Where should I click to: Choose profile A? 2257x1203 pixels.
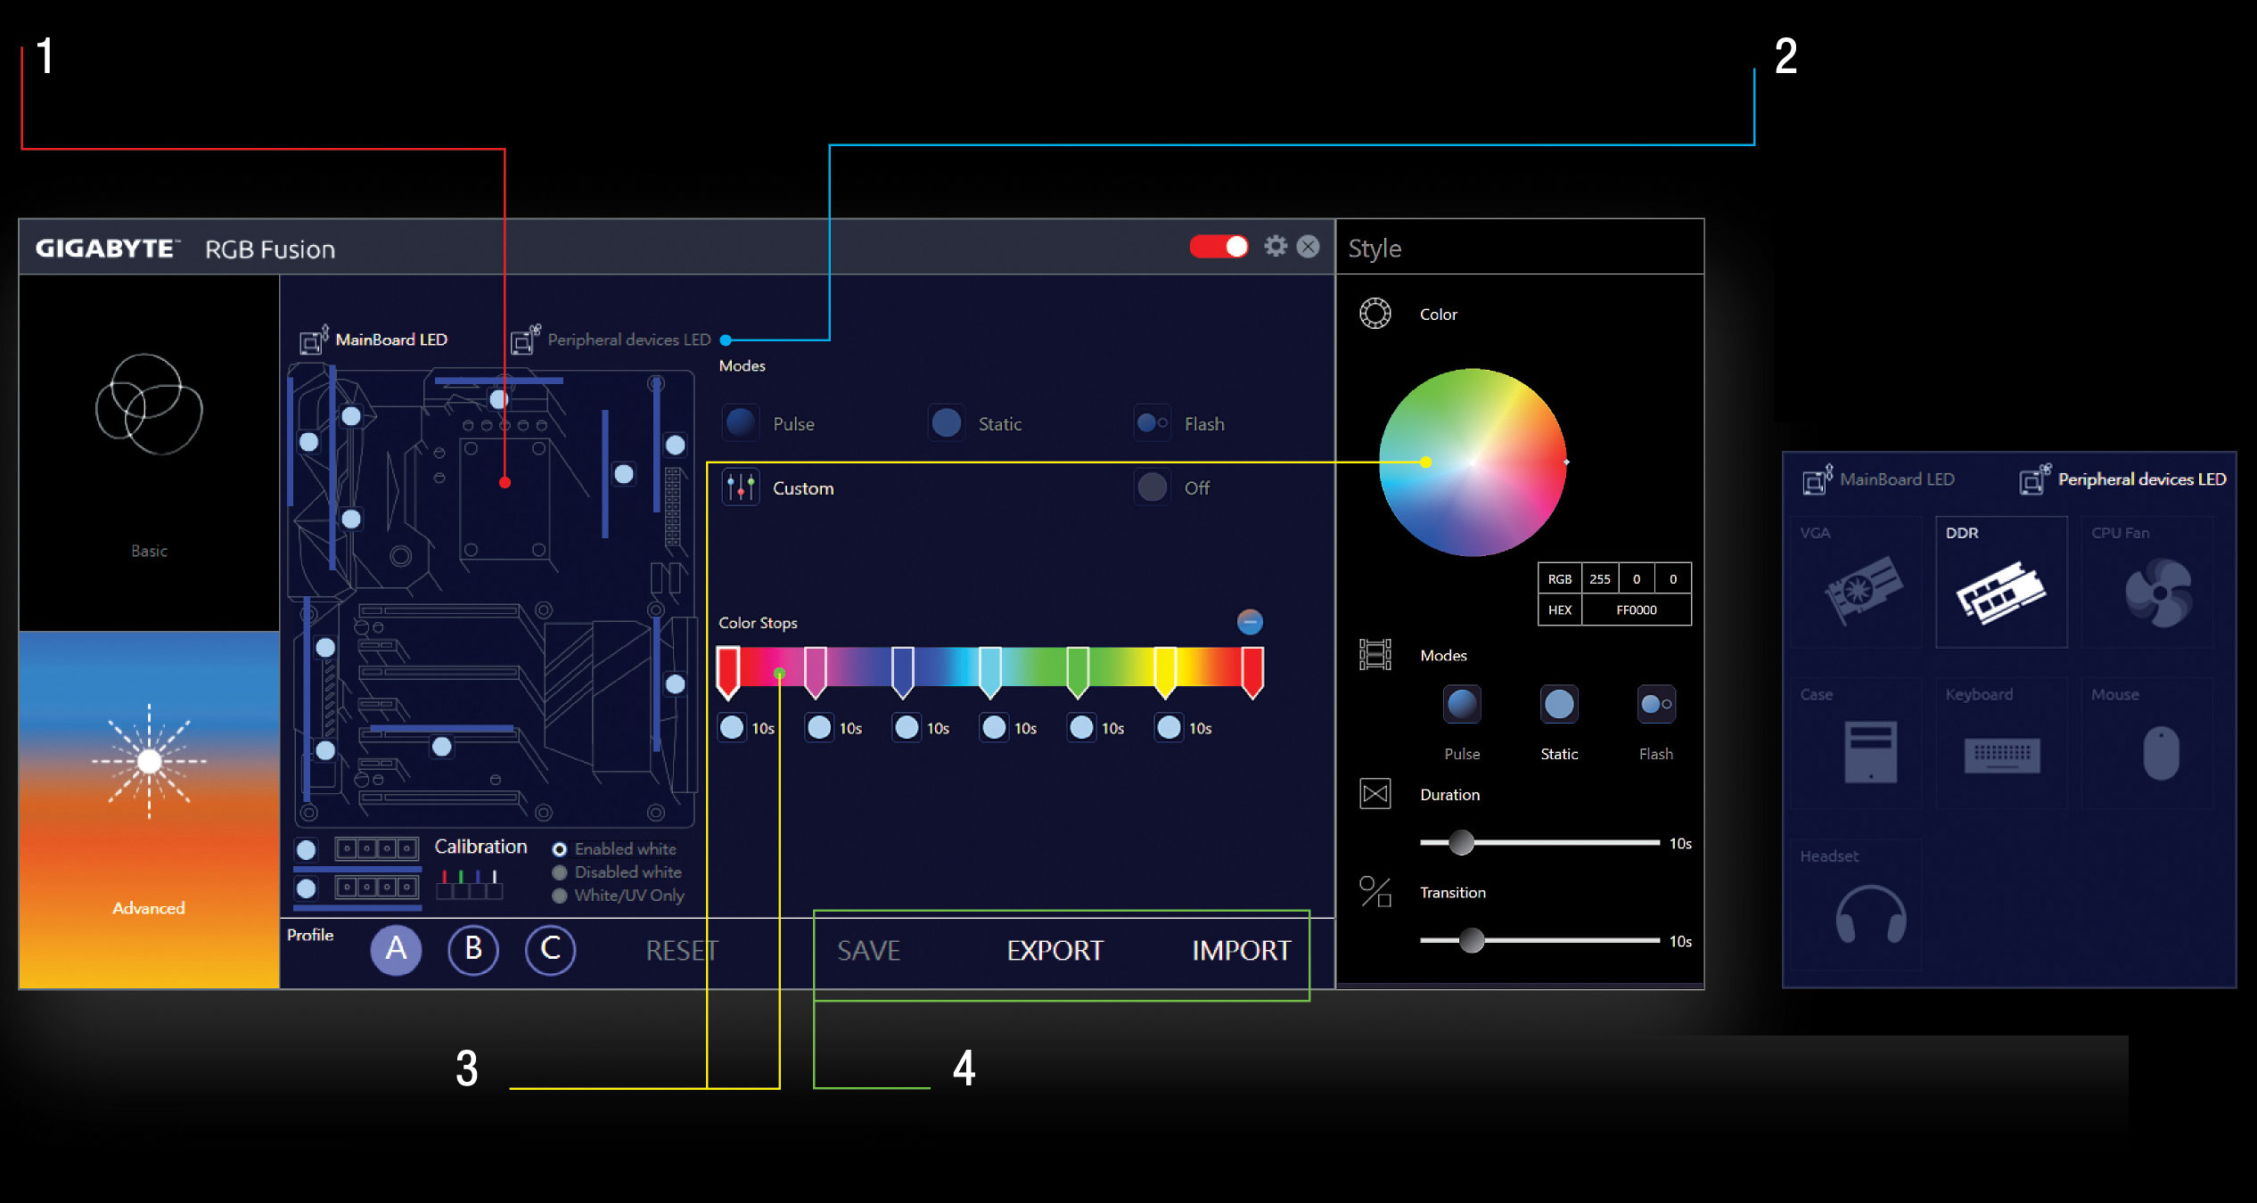[x=396, y=950]
